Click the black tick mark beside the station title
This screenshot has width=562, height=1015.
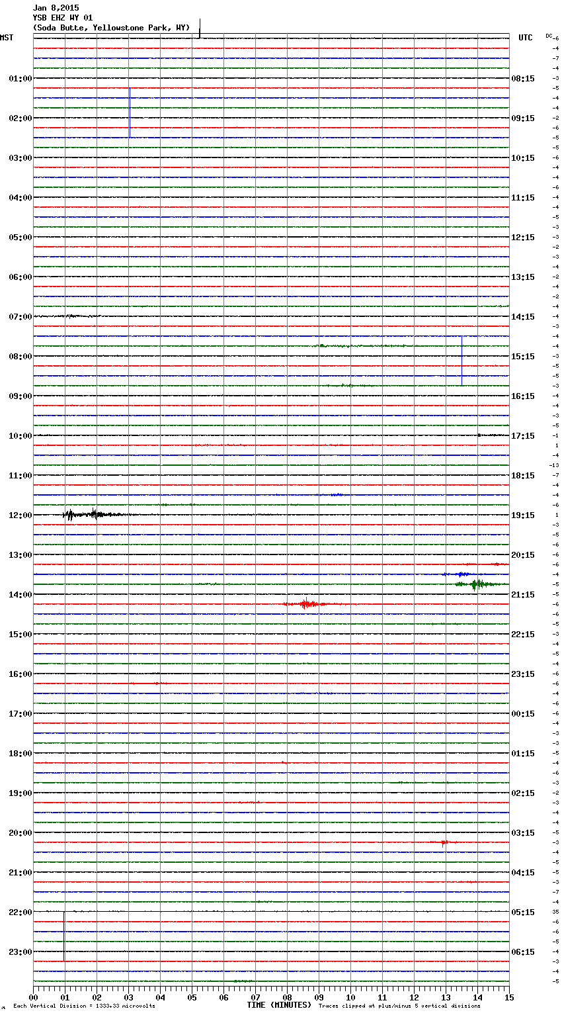[x=200, y=28]
